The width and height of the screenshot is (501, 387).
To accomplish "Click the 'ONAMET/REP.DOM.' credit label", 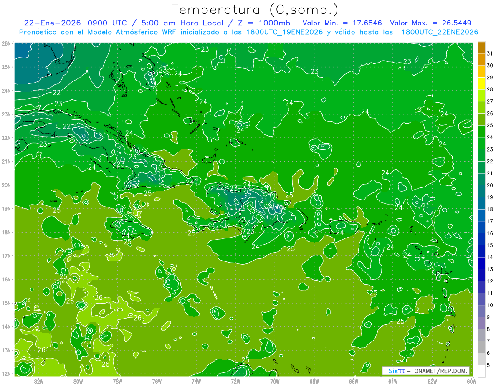I will pos(441,371).
